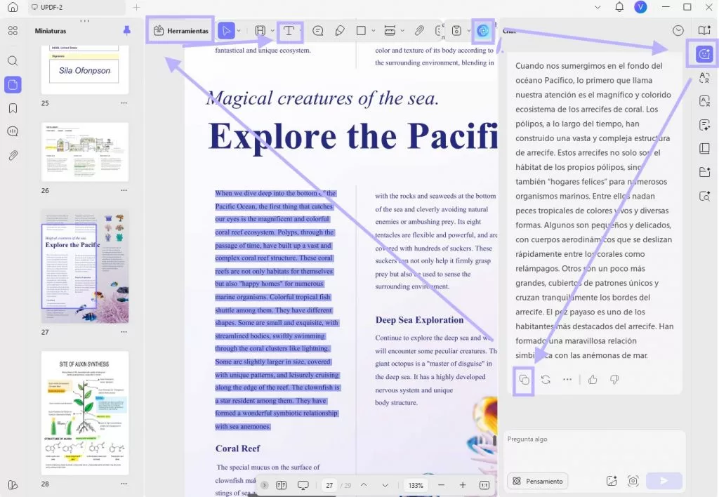Zoom out with minus button

441,485
